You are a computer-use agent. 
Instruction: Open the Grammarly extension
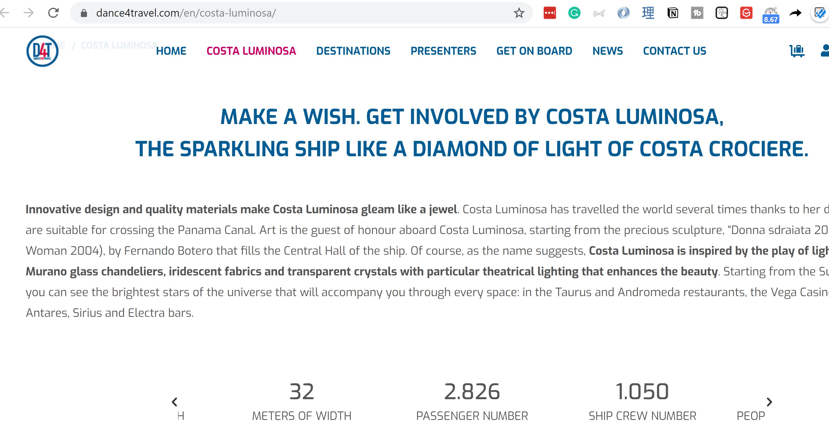pyautogui.click(x=574, y=13)
